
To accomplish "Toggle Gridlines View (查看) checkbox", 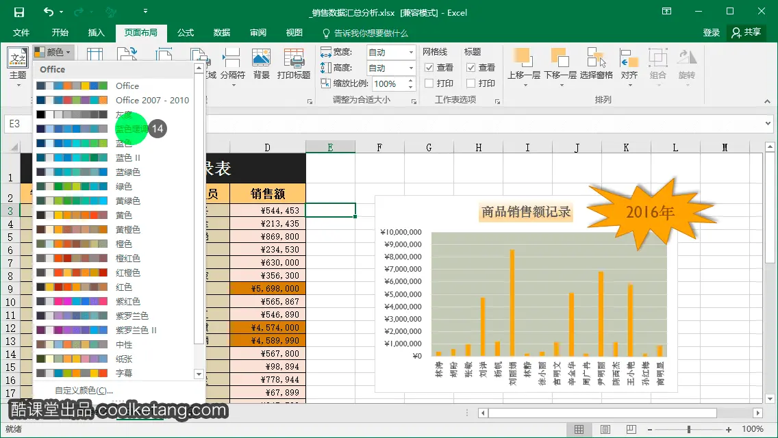I will pyautogui.click(x=429, y=68).
